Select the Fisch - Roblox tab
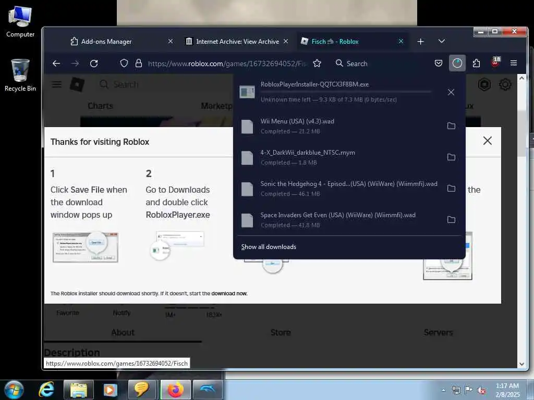The width and height of the screenshot is (534, 400). click(353, 42)
